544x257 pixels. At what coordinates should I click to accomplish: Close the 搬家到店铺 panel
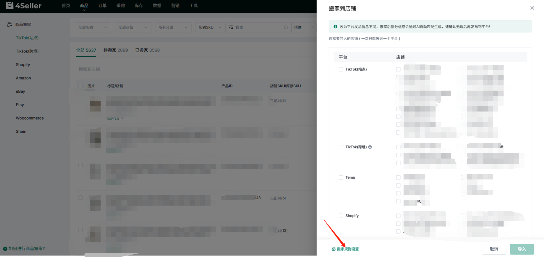532,8
